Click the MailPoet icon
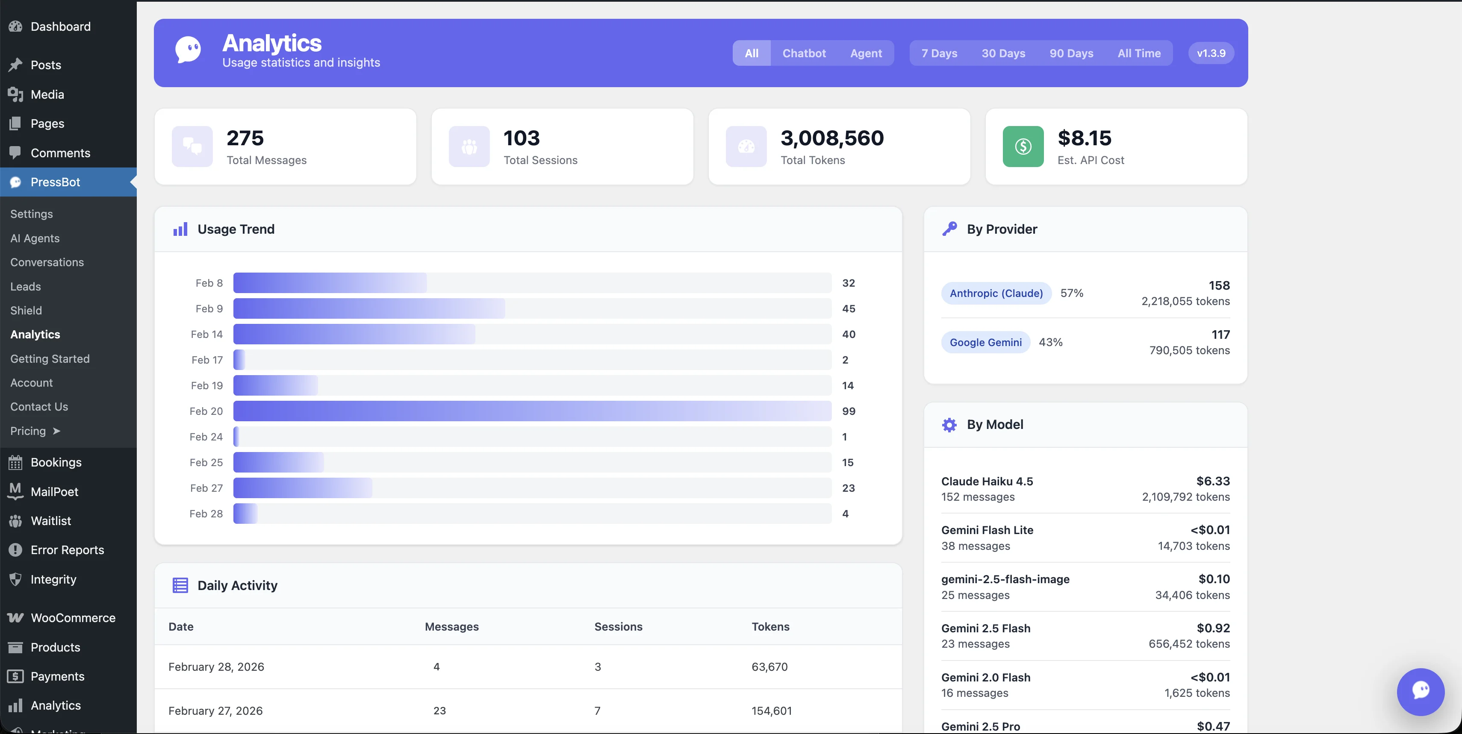1462x734 pixels. (15, 492)
